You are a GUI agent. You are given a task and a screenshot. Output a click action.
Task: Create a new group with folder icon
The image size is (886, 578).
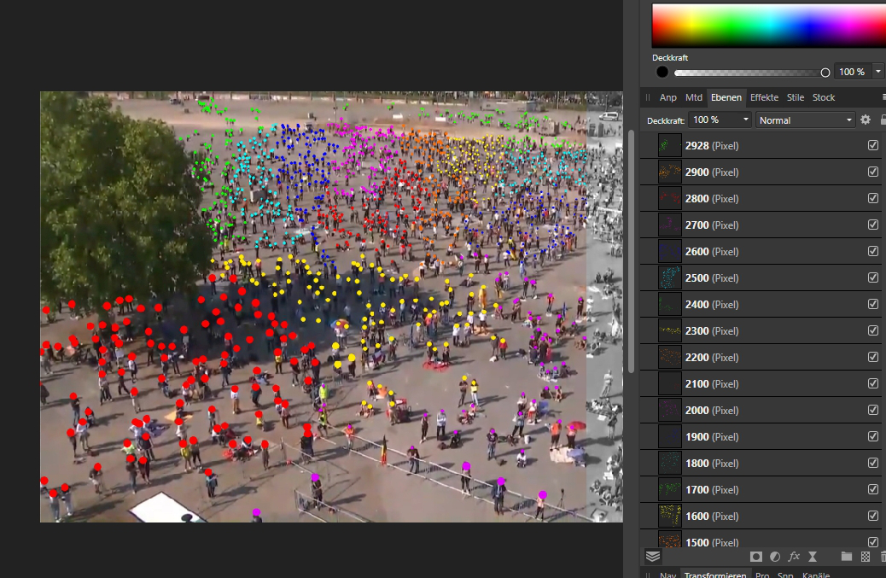tap(847, 557)
